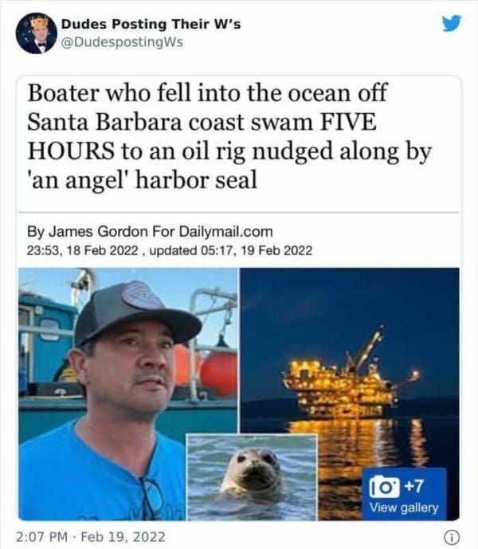Viewport: 478px width, 549px height.
Task: Click the 'an angel' harbor seal headline line
Action: (142, 180)
